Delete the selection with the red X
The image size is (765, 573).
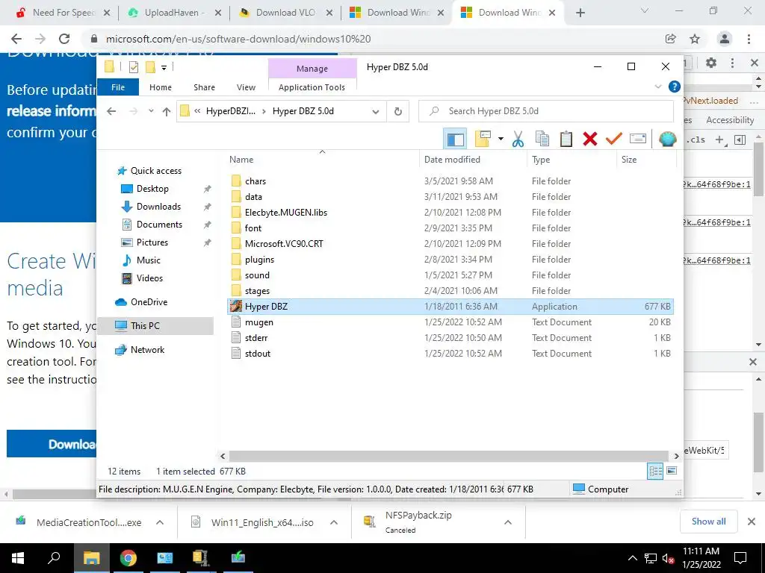[x=590, y=140]
